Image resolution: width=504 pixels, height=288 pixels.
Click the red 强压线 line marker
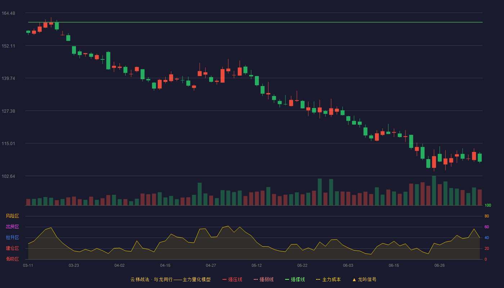[224, 279]
